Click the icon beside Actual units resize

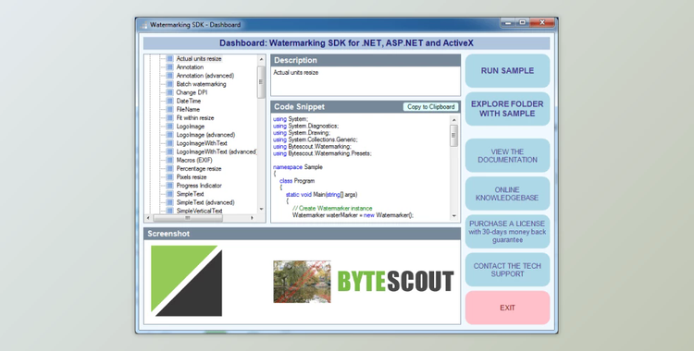click(169, 59)
